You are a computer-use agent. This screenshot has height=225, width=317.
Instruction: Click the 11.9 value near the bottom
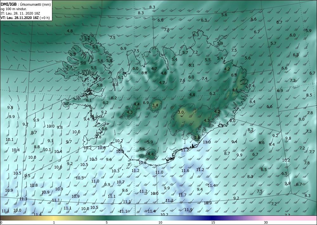188,210
